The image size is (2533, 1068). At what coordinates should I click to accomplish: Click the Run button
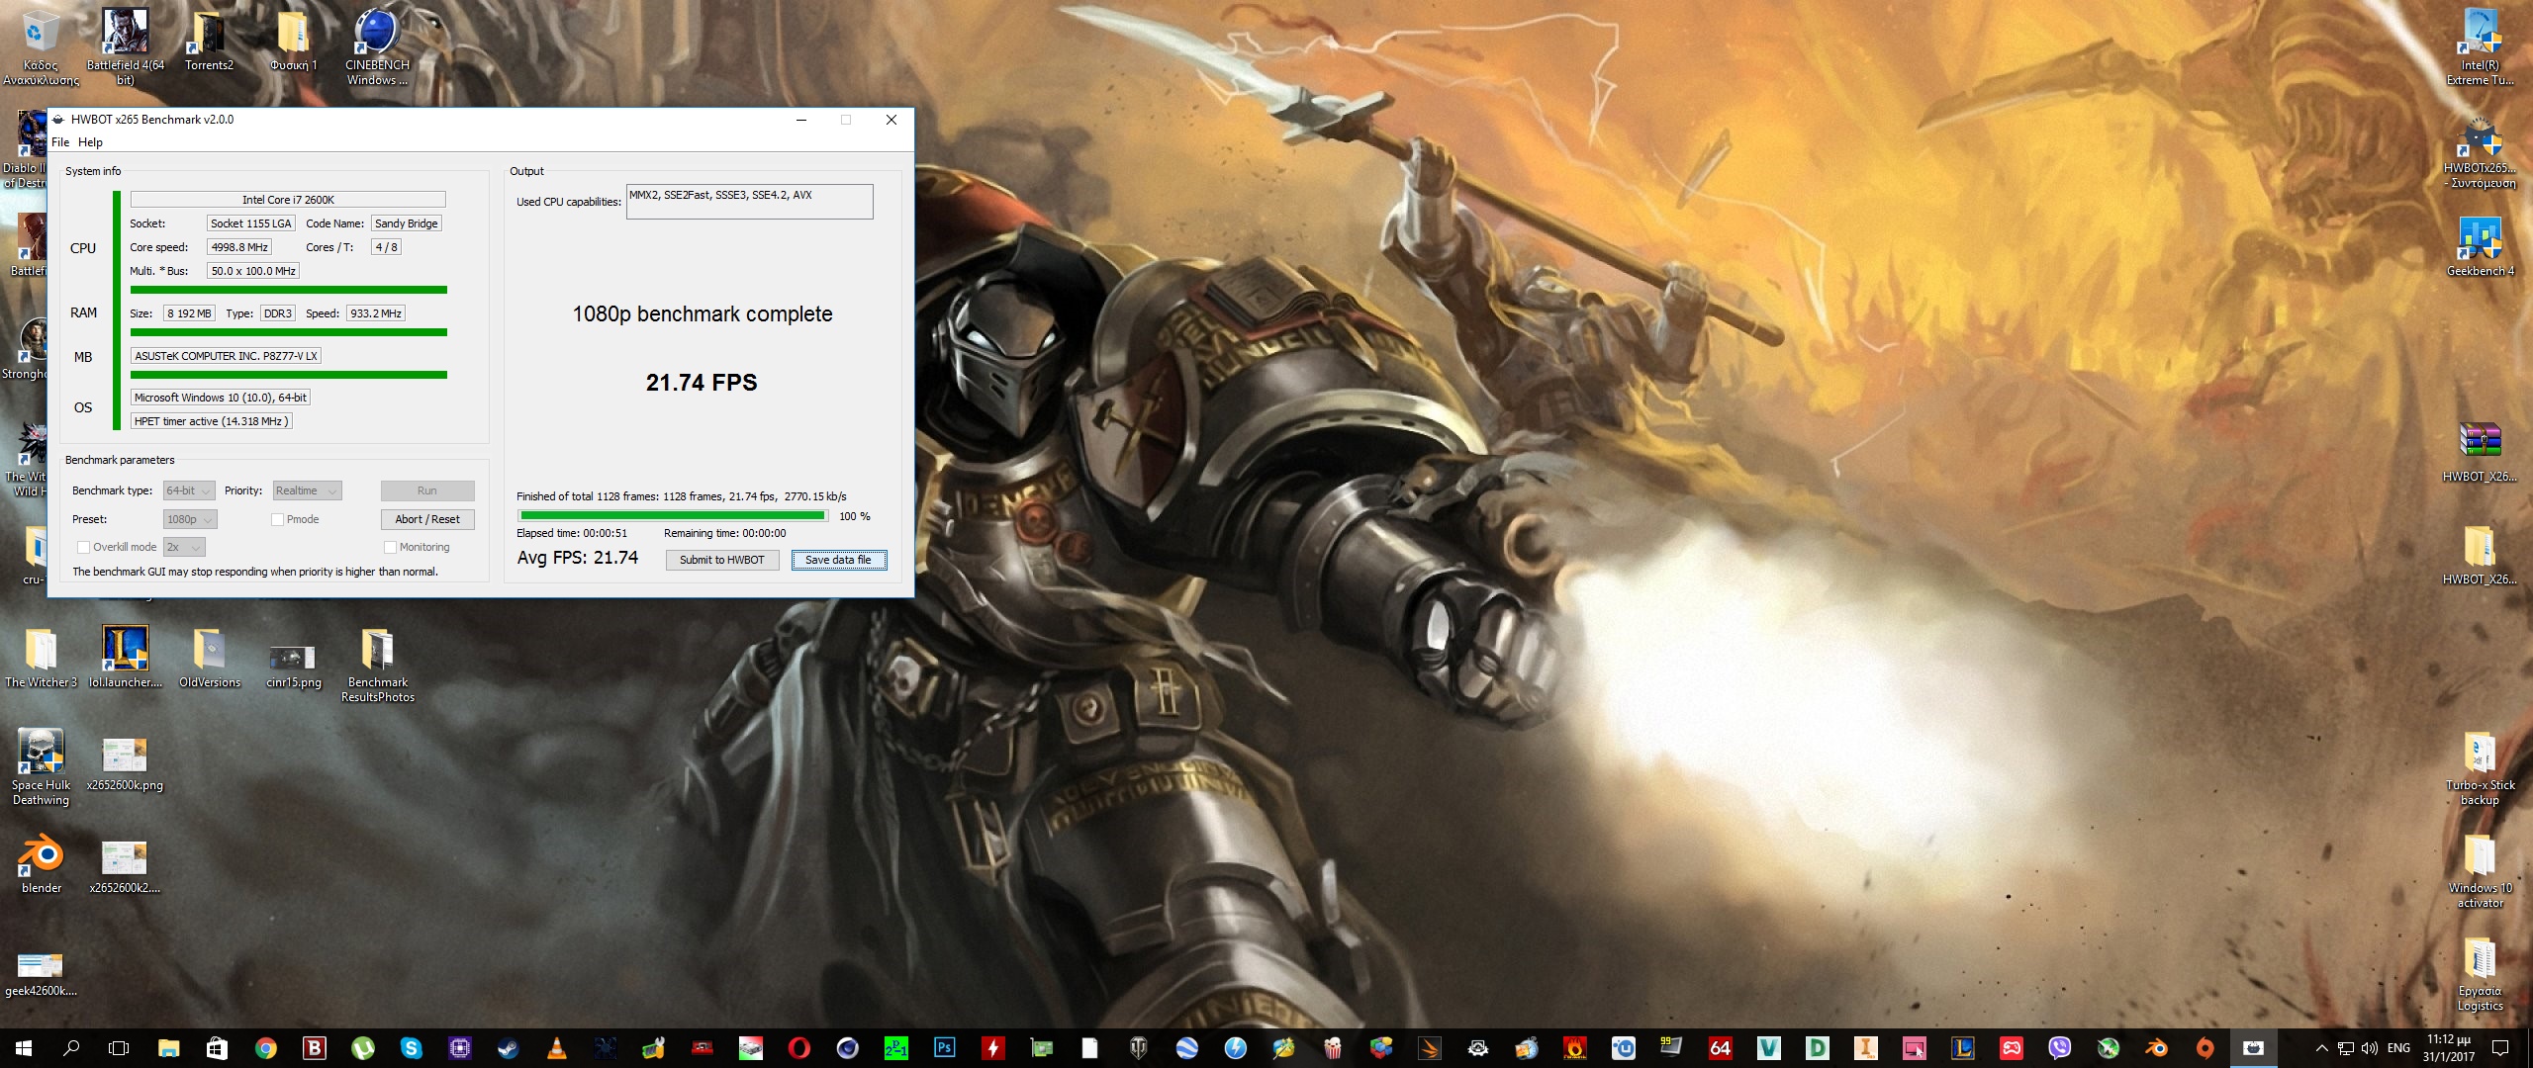[x=427, y=490]
